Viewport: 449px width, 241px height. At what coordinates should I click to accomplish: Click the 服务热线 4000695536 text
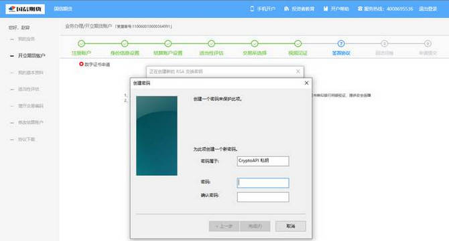coord(389,9)
